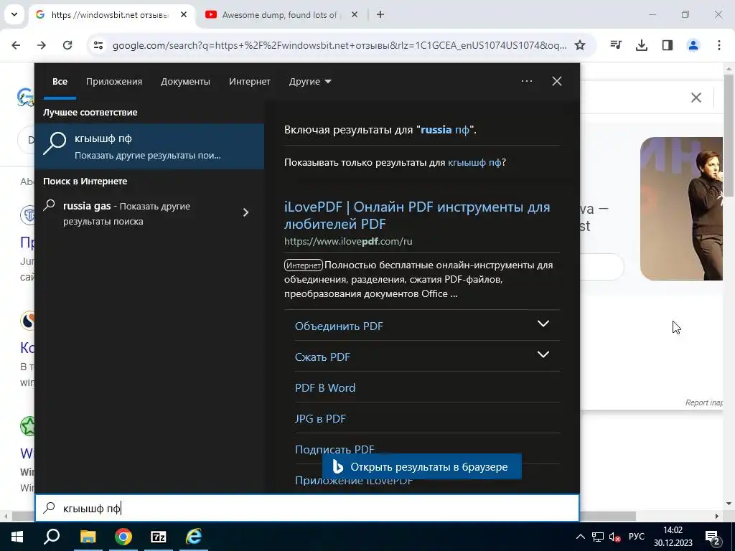The image size is (735, 551).
Task: Reload the page in Chrome
Action: tap(67, 45)
